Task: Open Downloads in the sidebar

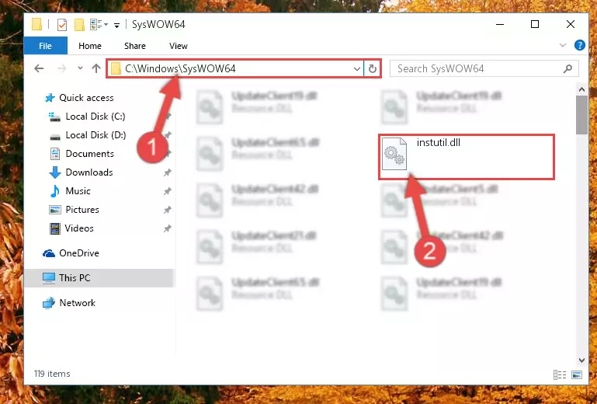Action: pyautogui.click(x=89, y=172)
